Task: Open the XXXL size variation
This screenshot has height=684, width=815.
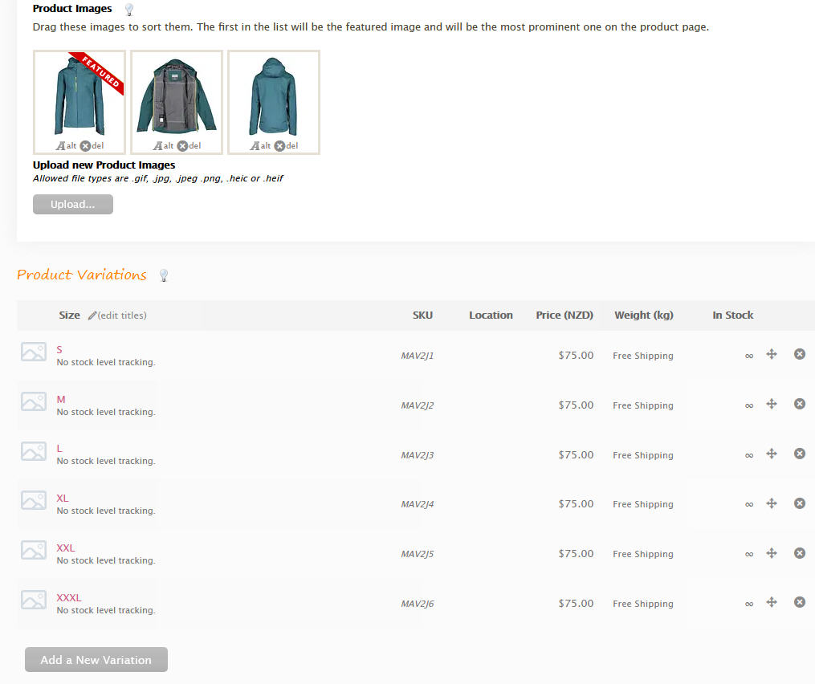Action: click(x=69, y=598)
